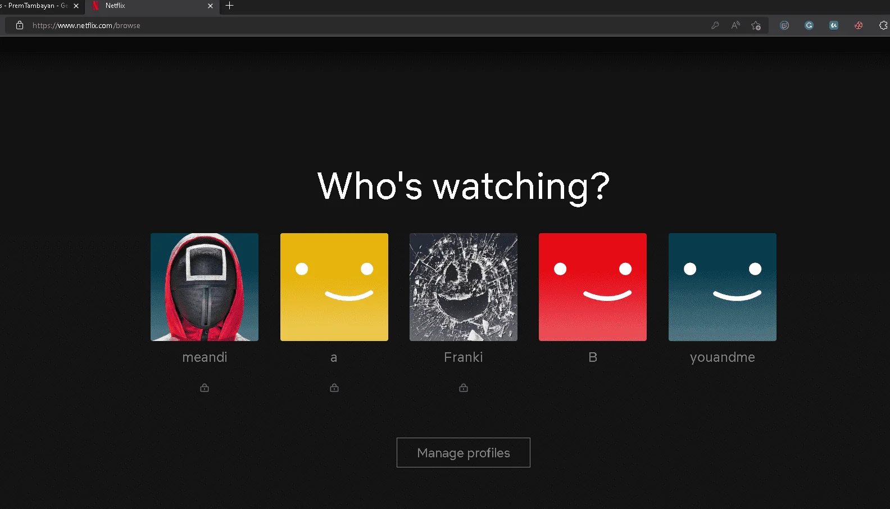Open the Franki shattered-glass profile
This screenshot has height=509, width=890.
464,287
